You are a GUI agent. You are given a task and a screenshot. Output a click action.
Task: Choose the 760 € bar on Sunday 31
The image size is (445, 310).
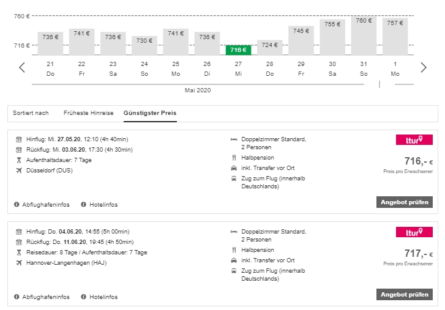click(x=364, y=35)
